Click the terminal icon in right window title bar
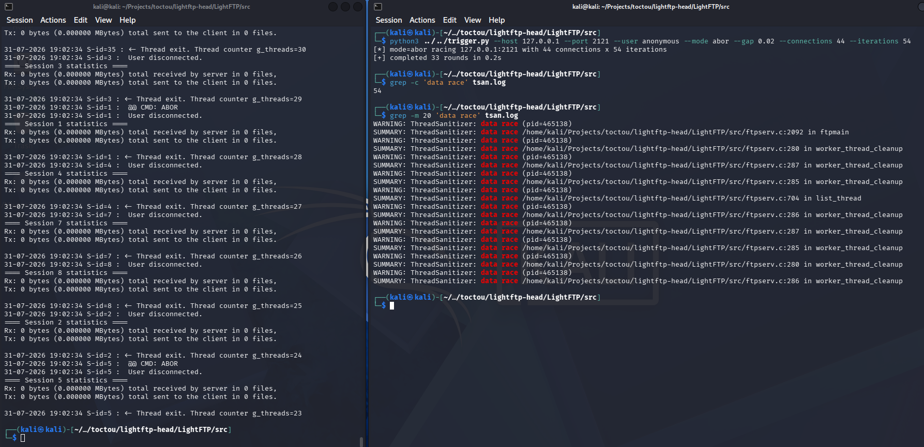This screenshot has height=447, width=924. (x=378, y=7)
